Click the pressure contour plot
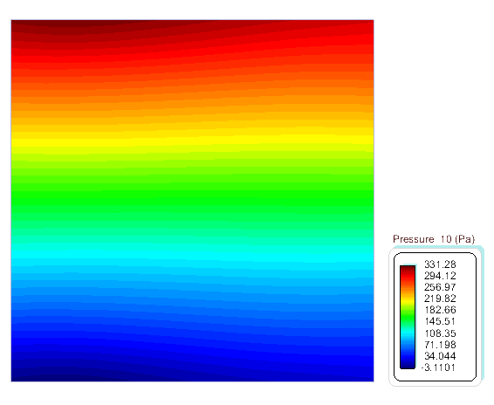The image size is (494, 405). 193,201
